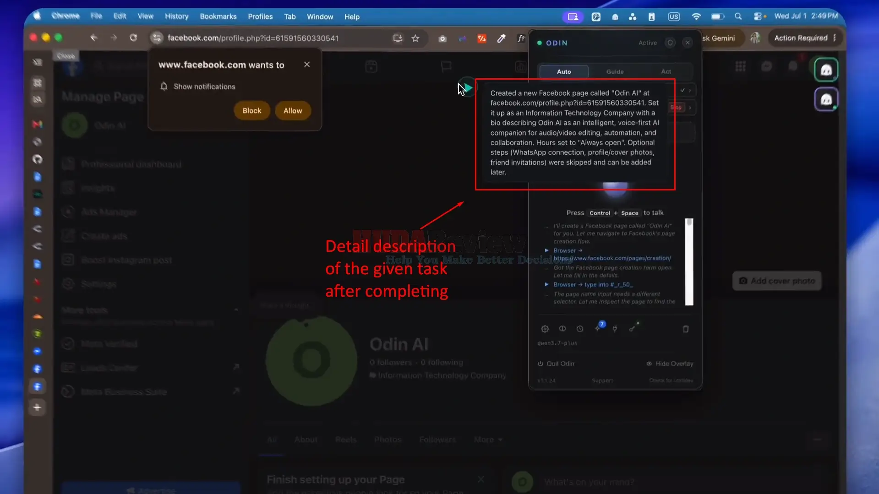Dismiss the notification permission popup
879x494 pixels.
click(x=307, y=65)
